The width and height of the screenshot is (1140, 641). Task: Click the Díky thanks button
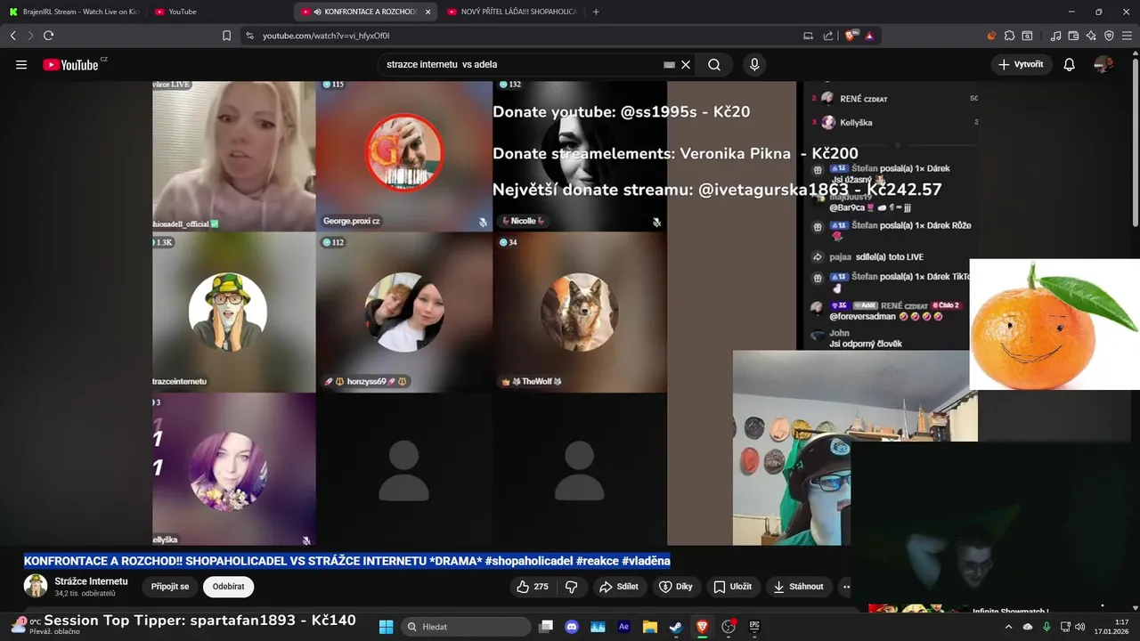tap(676, 587)
